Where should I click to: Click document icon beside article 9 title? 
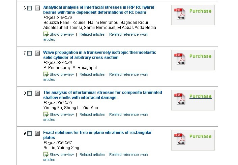[37, 133]
